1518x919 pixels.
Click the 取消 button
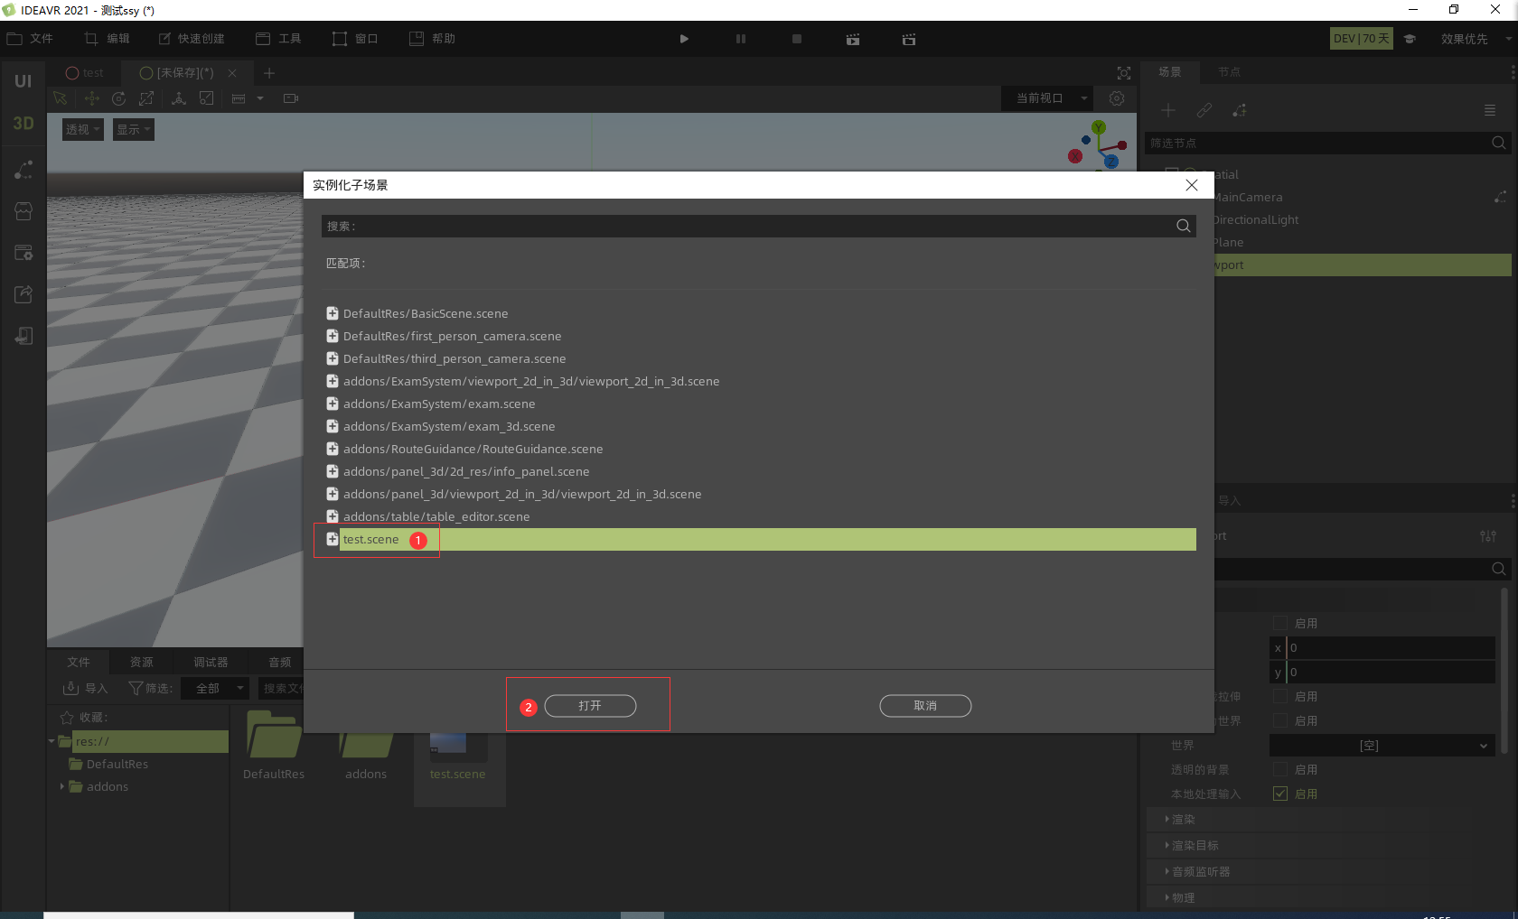click(x=925, y=706)
